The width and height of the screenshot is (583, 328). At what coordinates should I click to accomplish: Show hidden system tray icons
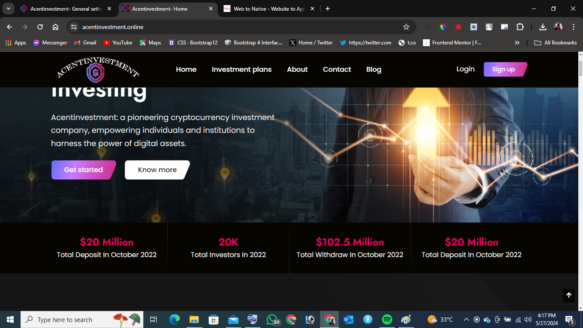pos(466,319)
